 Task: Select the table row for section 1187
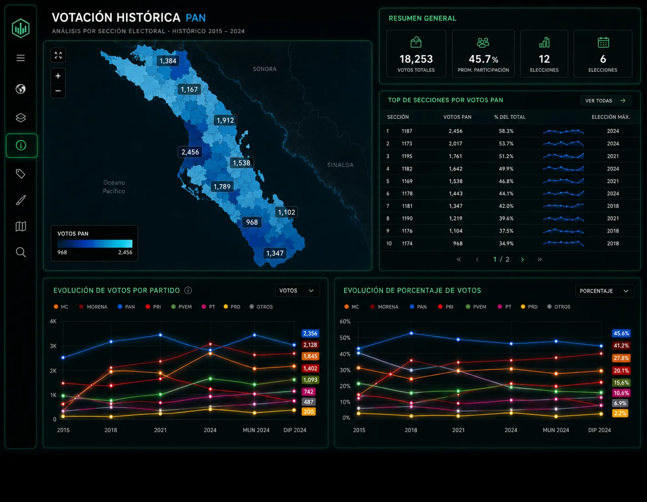pyautogui.click(x=510, y=131)
